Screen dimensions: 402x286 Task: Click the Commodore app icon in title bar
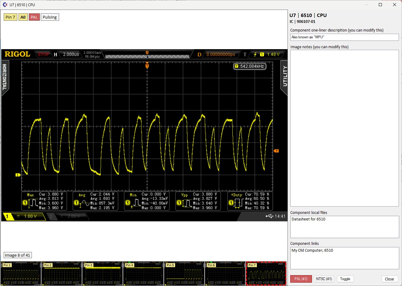(5, 5)
